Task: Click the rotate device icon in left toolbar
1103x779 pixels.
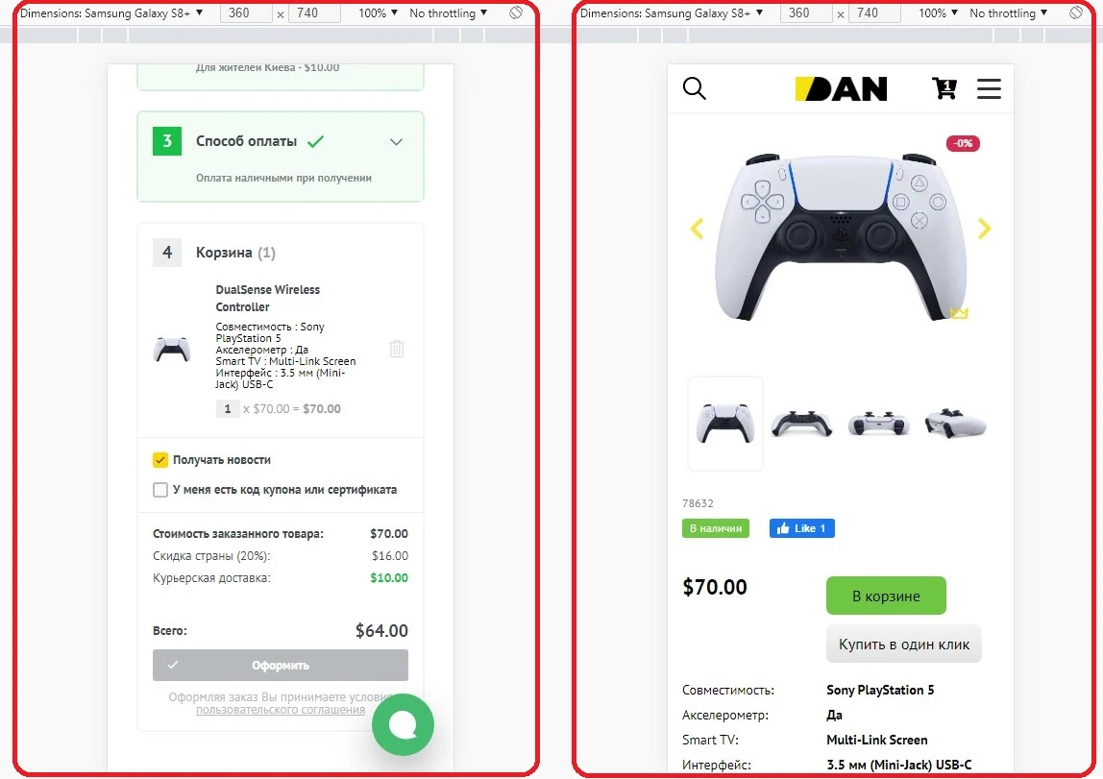Action: [x=516, y=12]
